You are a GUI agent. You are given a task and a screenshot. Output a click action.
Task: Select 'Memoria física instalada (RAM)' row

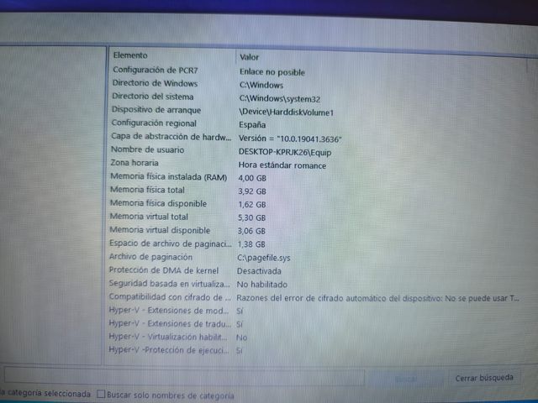point(168,177)
